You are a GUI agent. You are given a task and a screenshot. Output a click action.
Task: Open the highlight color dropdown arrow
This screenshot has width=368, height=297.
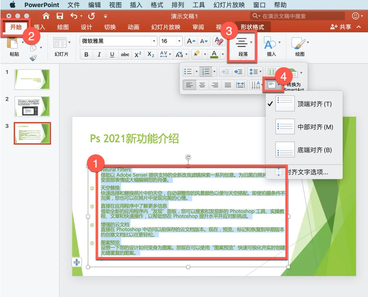click(205, 54)
